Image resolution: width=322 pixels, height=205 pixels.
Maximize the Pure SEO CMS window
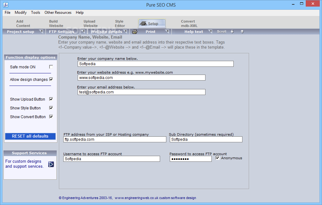301,4
